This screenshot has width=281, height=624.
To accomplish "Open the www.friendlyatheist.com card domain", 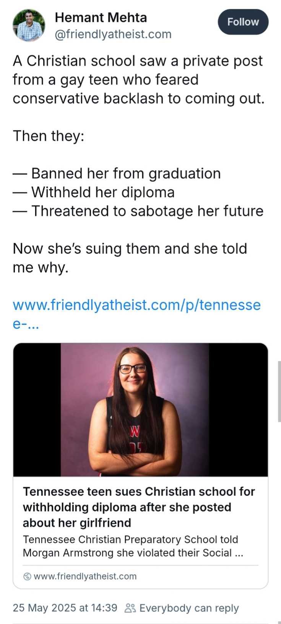I will tap(85, 576).
